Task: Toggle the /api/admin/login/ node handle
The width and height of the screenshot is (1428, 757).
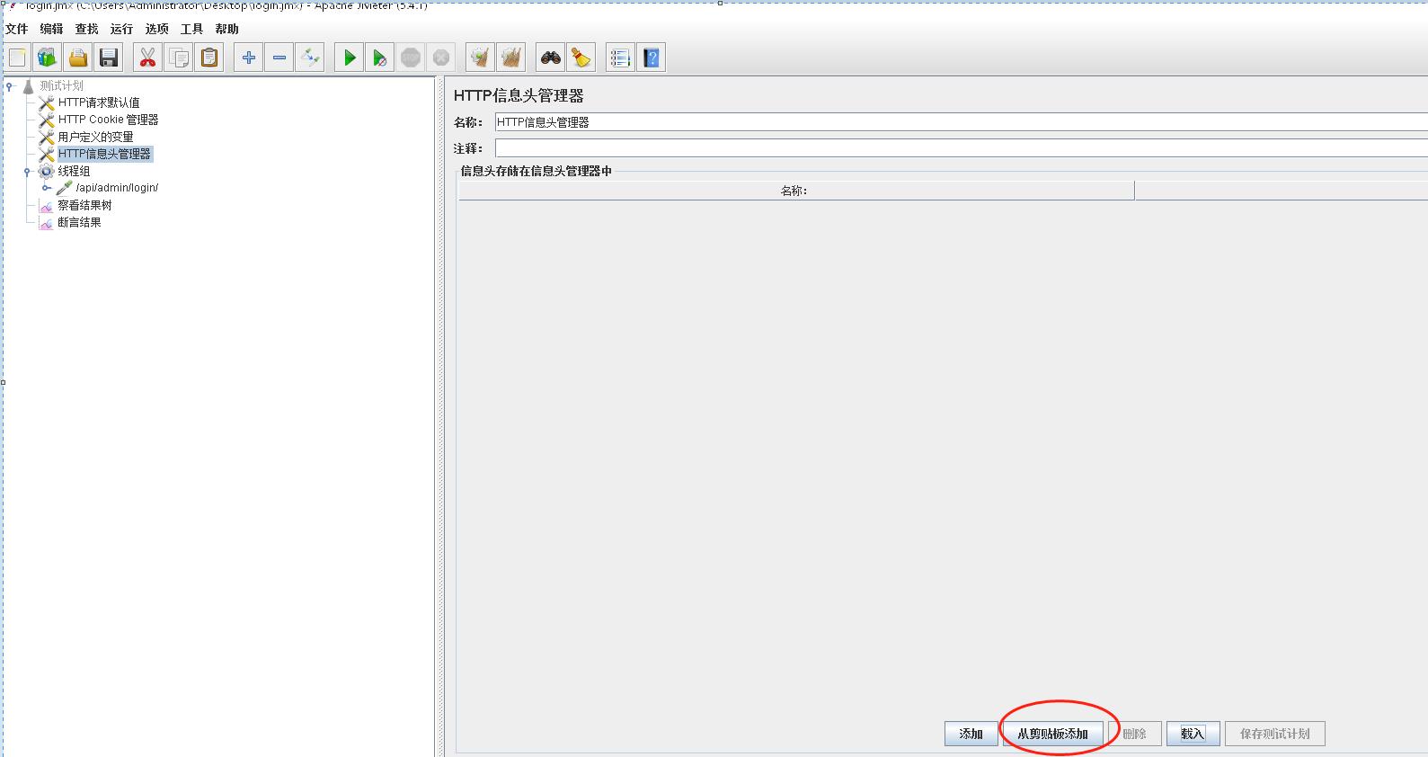Action: point(46,188)
